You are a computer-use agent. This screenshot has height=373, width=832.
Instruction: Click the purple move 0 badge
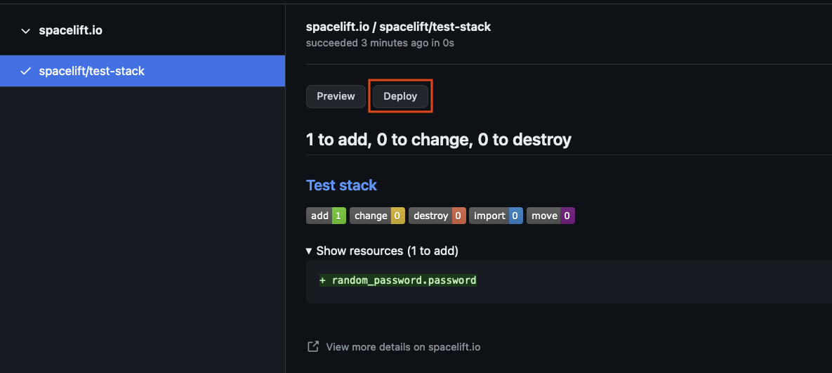point(550,216)
